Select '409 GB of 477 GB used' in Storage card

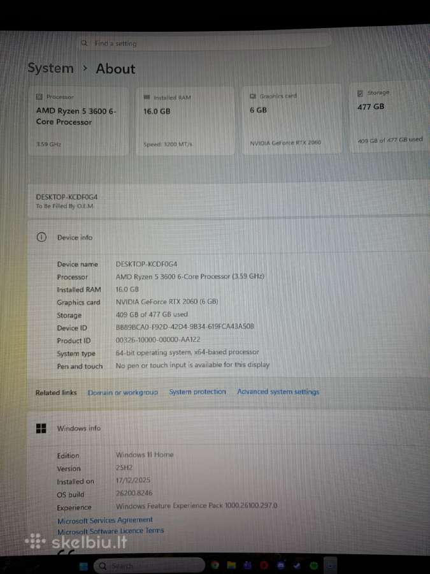(390, 140)
